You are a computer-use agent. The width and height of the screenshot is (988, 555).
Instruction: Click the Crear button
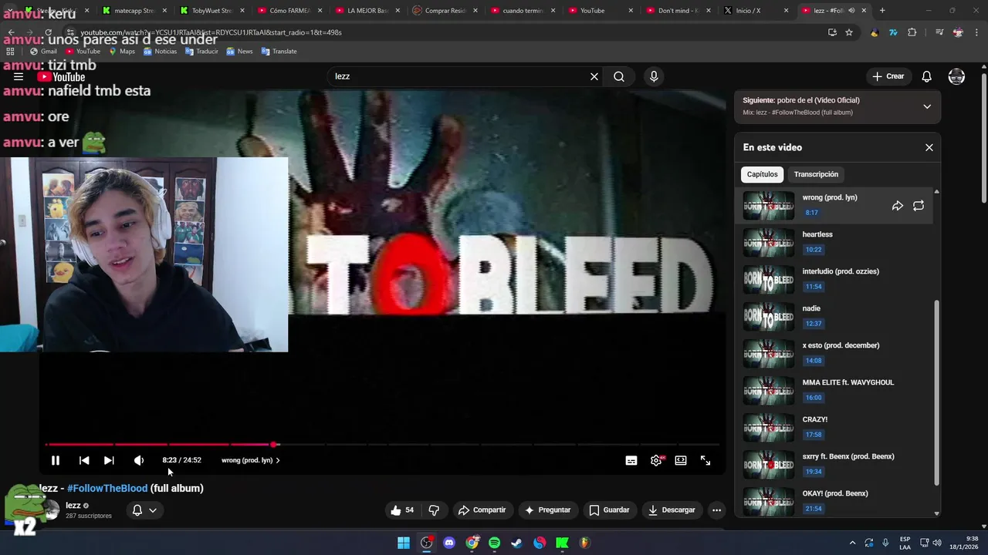tap(888, 76)
